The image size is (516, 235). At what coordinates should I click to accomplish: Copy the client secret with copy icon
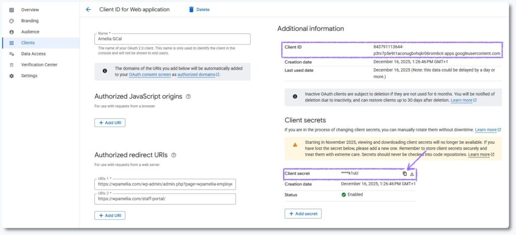pos(405,173)
